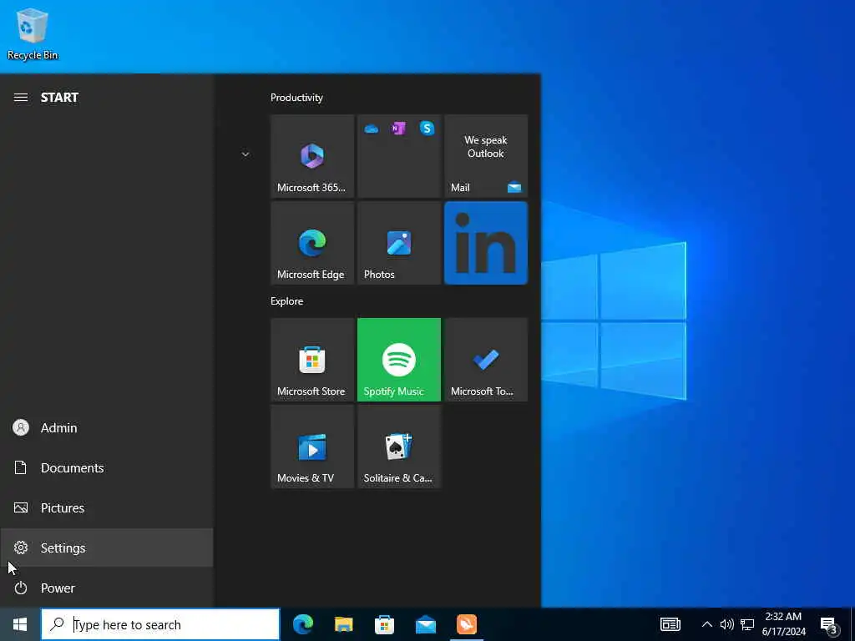Image resolution: width=855 pixels, height=641 pixels.
Task: Select the Recycle Bin desktop icon
Action: [33, 33]
